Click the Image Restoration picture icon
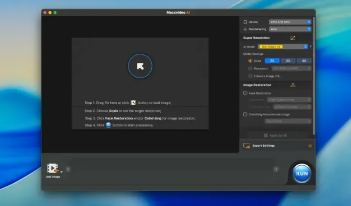This screenshot has height=206, width=351. pos(292,85)
